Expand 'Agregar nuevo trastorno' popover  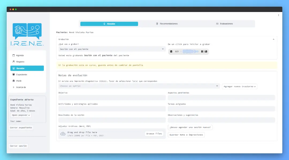pyautogui.click(x=239, y=86)
